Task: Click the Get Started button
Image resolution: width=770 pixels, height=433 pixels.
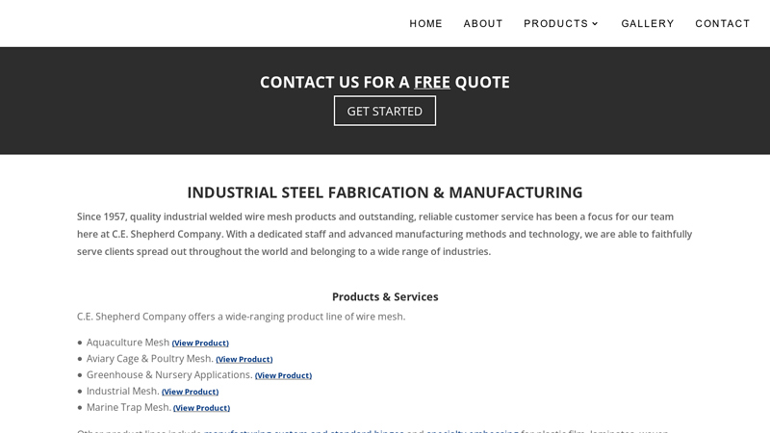Action: [x=384, y=111]
